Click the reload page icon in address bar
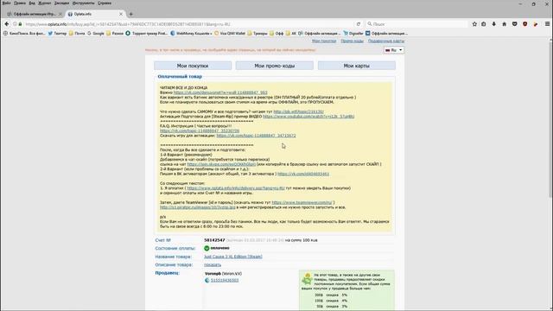The image size is (553, 311). tap(359, 24)
